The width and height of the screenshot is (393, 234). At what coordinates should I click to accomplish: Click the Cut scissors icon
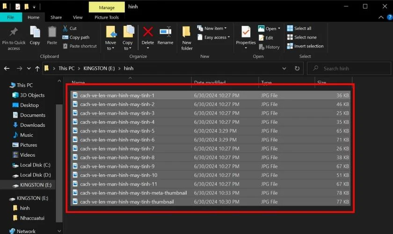click(65, 29)
